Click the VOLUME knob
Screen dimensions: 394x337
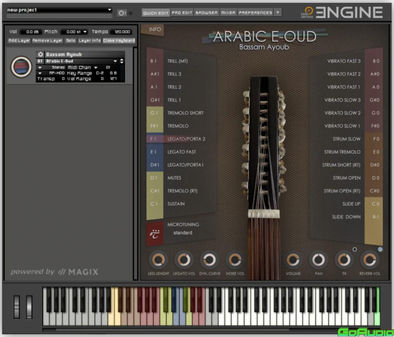pos(293,260)
